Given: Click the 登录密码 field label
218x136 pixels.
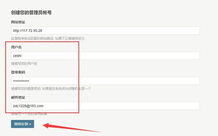Looking at the screenshot, I should pyautogui.click(x=18, y=73).
